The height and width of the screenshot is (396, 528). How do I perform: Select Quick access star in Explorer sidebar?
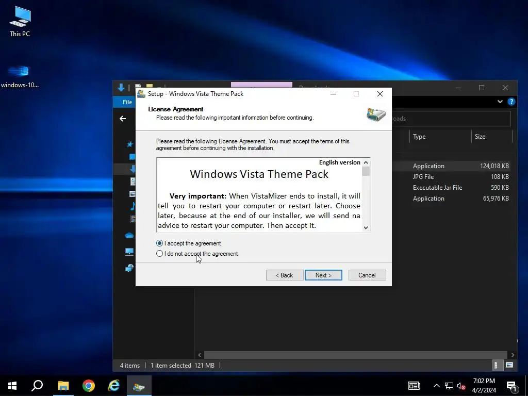click(130, 144)
